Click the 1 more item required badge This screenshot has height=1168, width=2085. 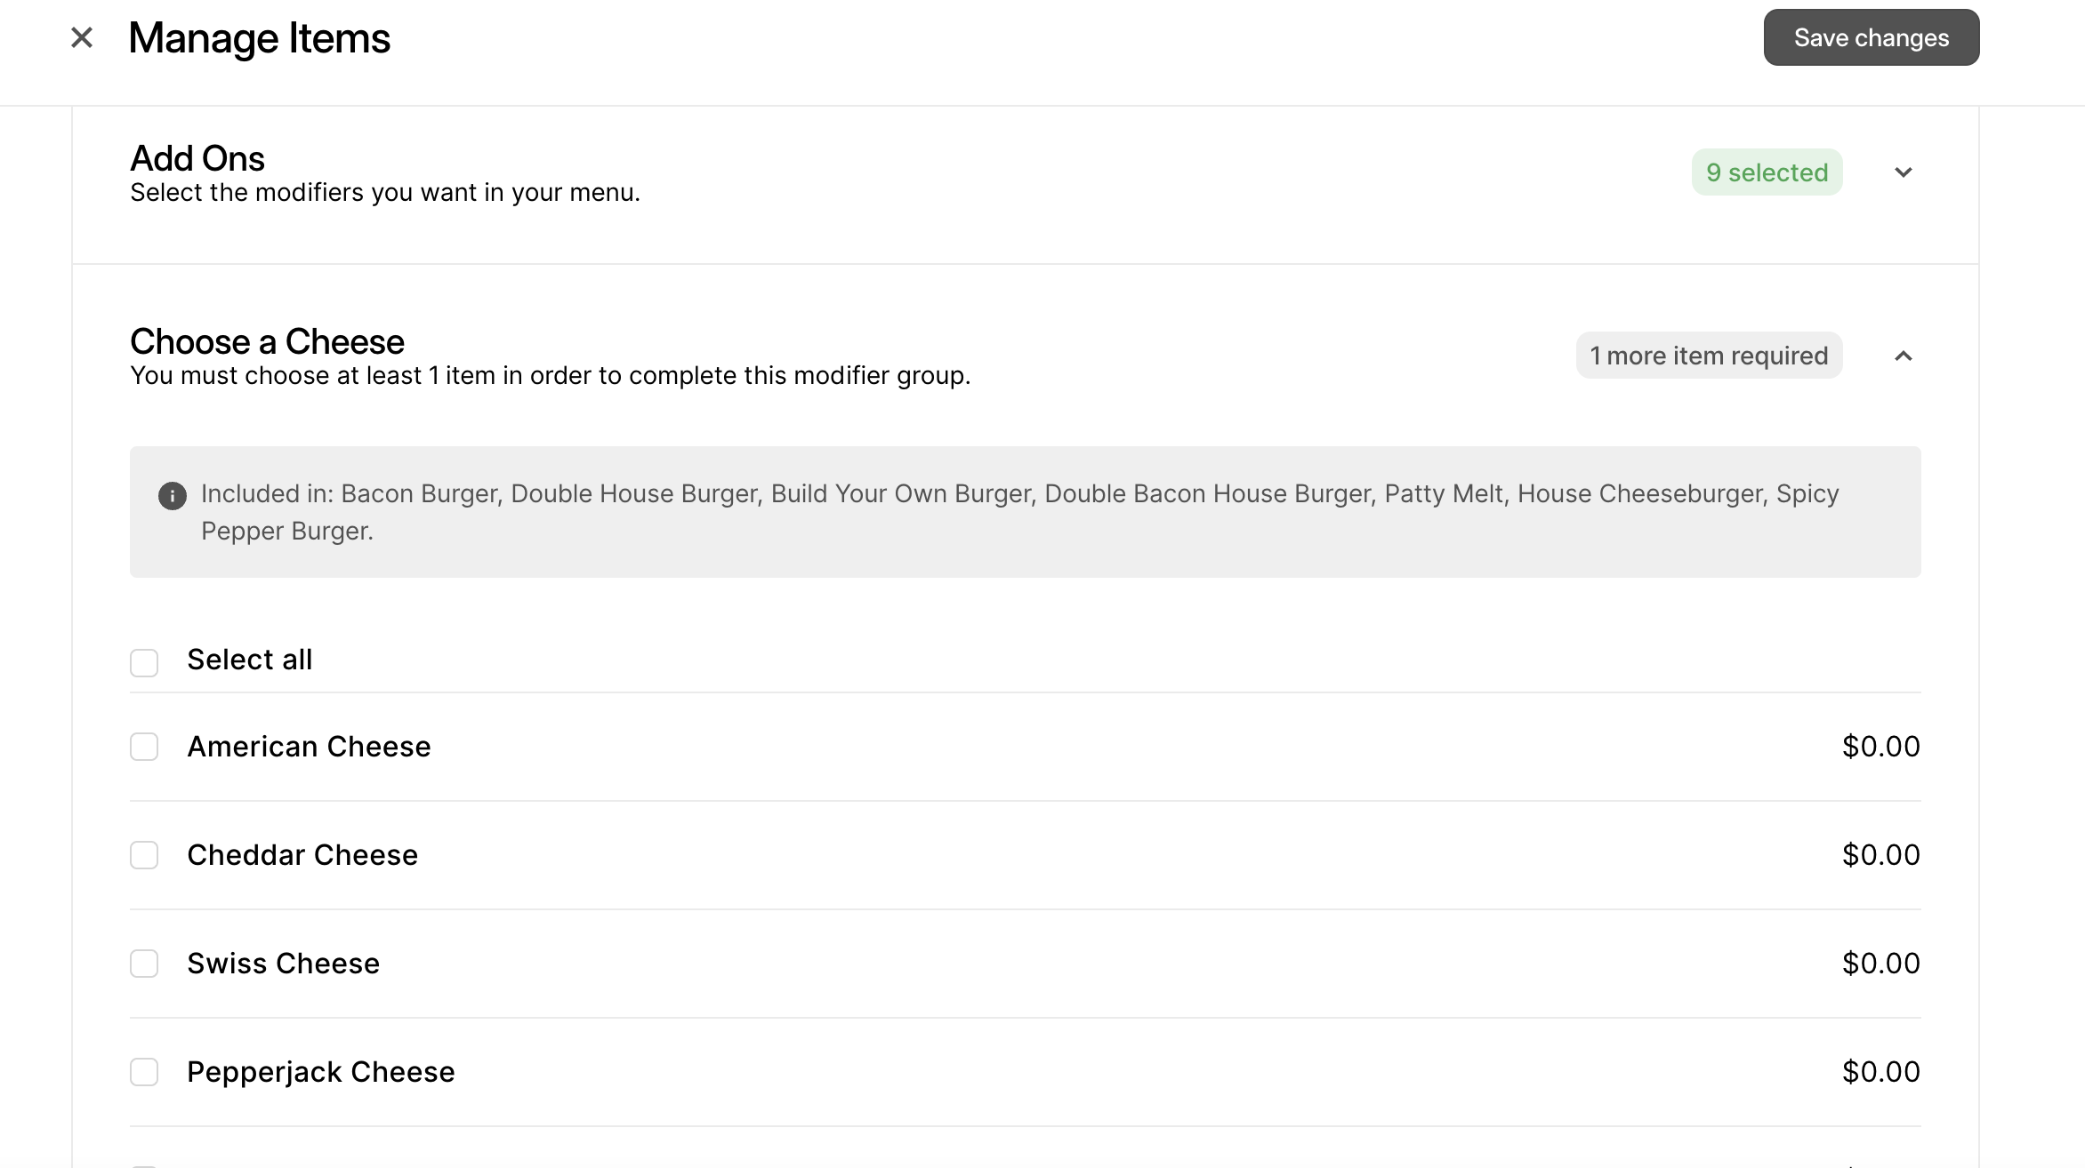[x=1709, y=356]
